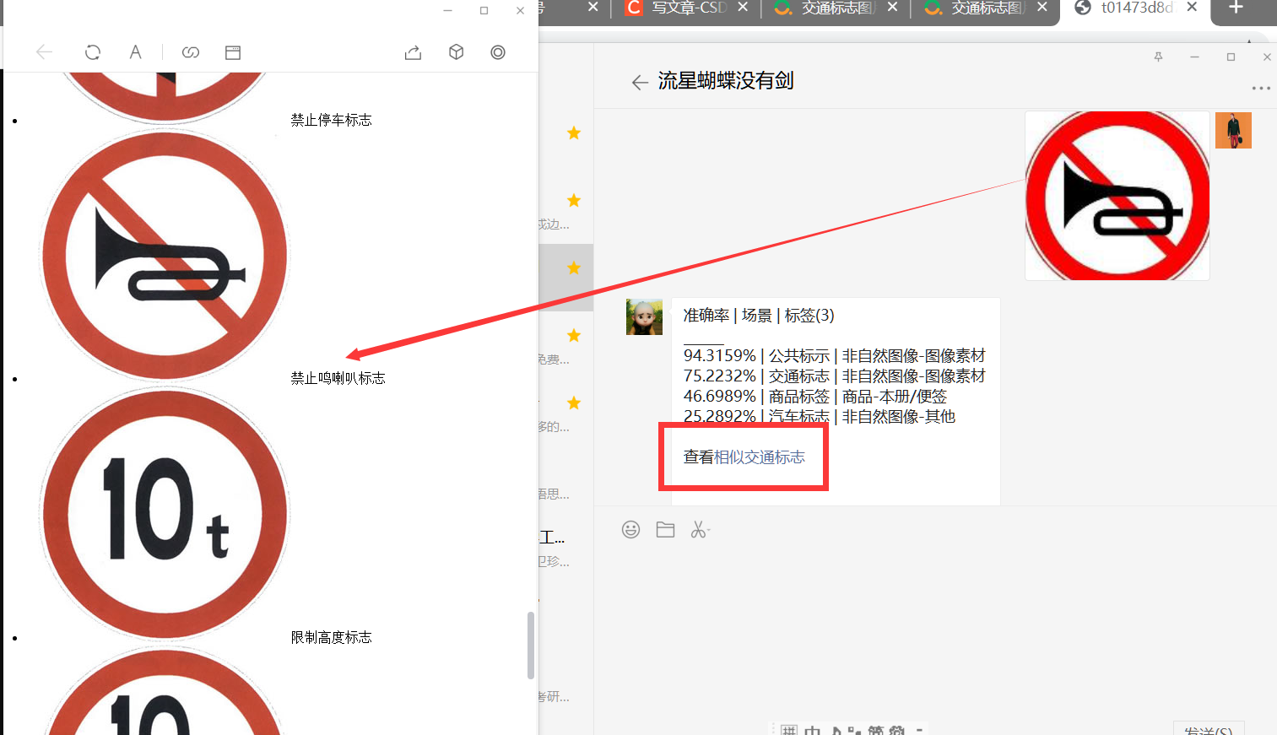
Task: Pin the chat window on top
Action: click(x=1158, y=57)
